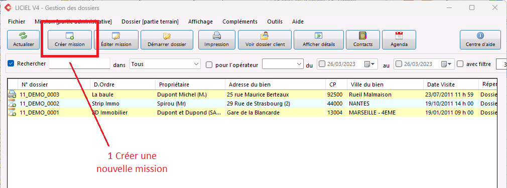Open Centre d'aide info button
507x188 pixels.
point(480,40)
